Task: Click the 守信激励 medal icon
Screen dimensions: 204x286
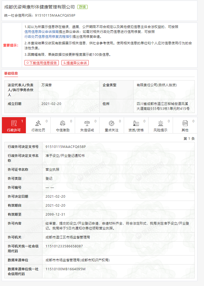Action: [63, 123]
